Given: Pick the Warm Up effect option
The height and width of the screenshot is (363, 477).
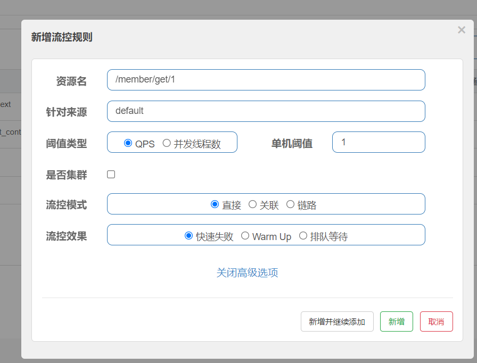Looking at the screenshot, I should 245,236.
